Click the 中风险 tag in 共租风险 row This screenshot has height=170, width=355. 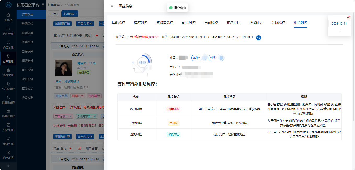(x=174, y=123)
